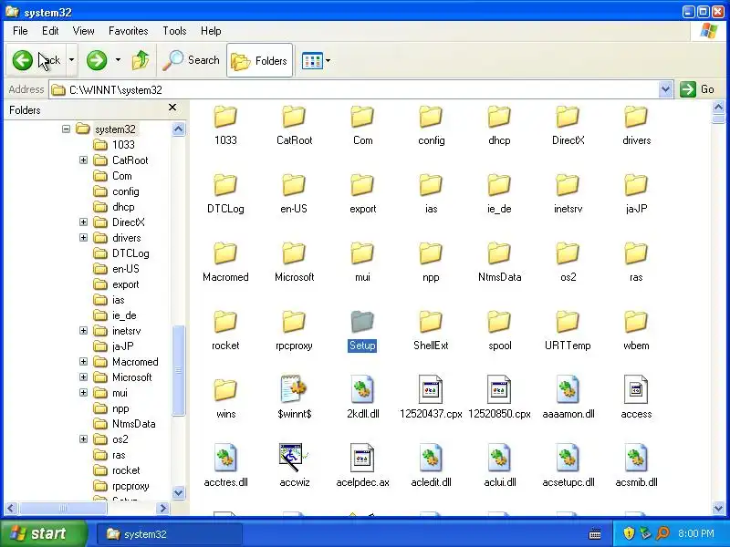Click the Up one level folder icon
730x547 pixels.
tap(141, 60)
